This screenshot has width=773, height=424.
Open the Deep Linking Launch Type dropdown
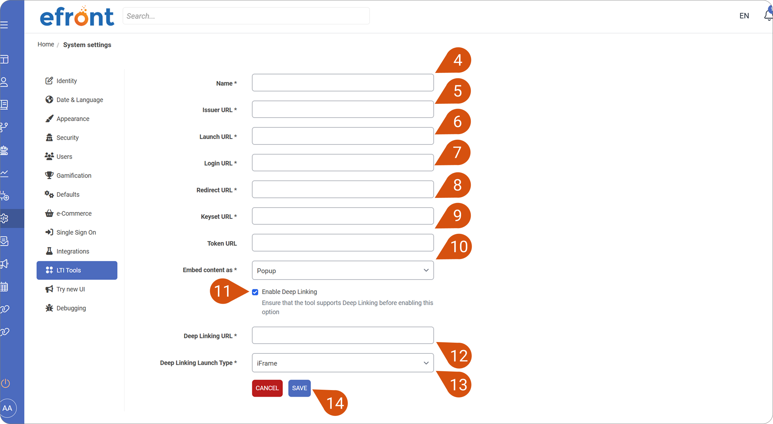(x=343, y=363)
